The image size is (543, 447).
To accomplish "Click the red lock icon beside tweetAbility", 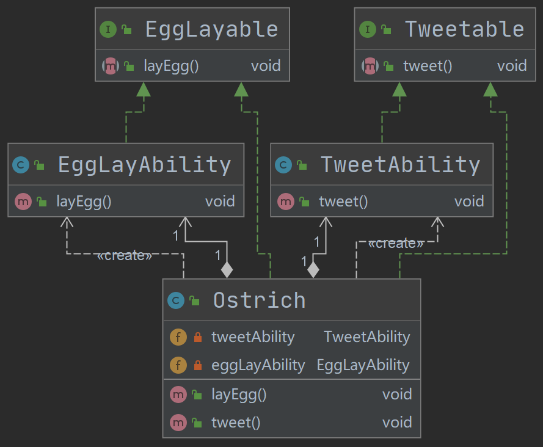I will click(198, 337).
